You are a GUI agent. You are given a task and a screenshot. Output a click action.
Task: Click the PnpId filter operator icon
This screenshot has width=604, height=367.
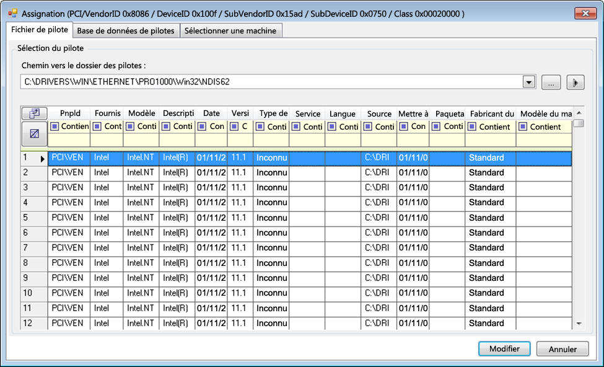(x=55, y=126)
